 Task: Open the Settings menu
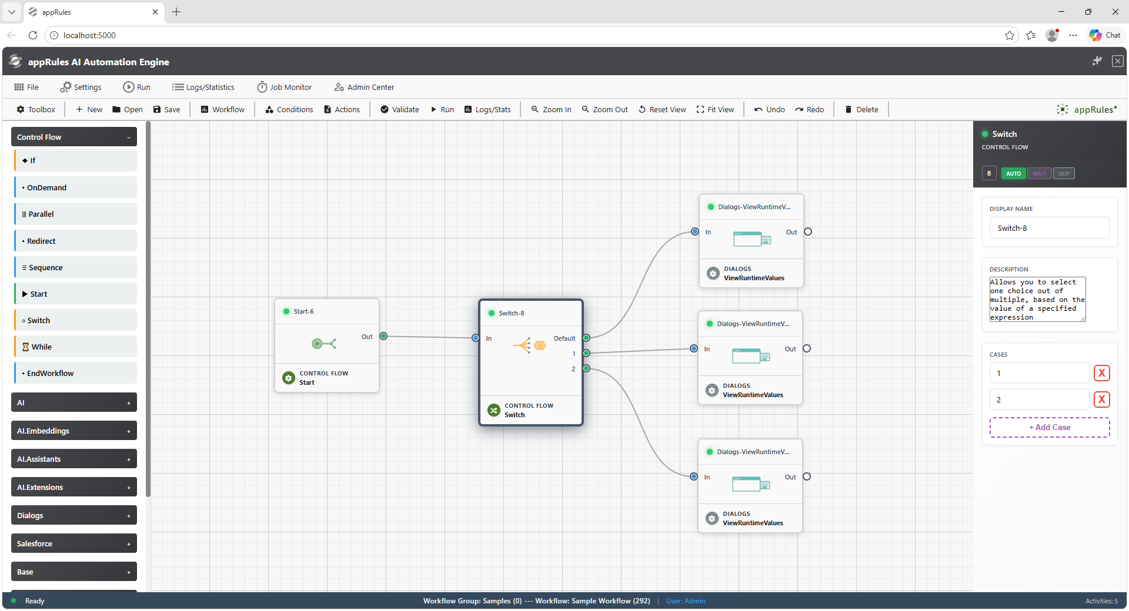(81, 87)
